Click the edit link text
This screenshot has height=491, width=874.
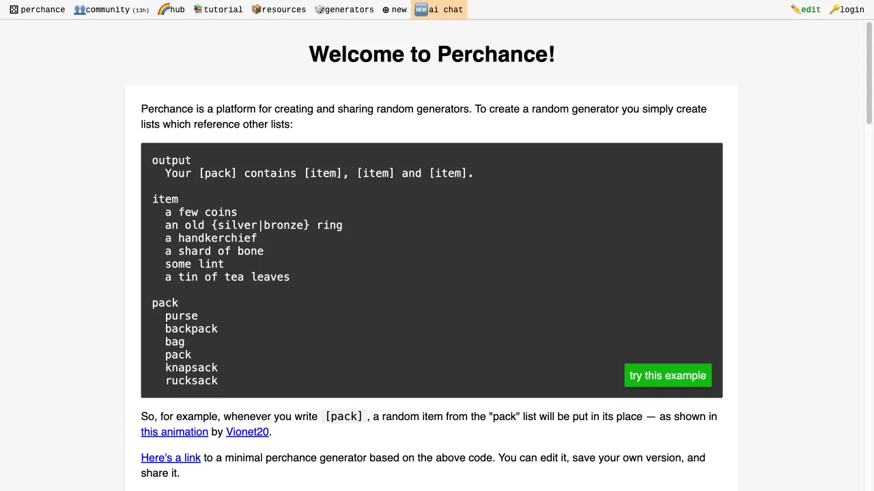(811, 10)
